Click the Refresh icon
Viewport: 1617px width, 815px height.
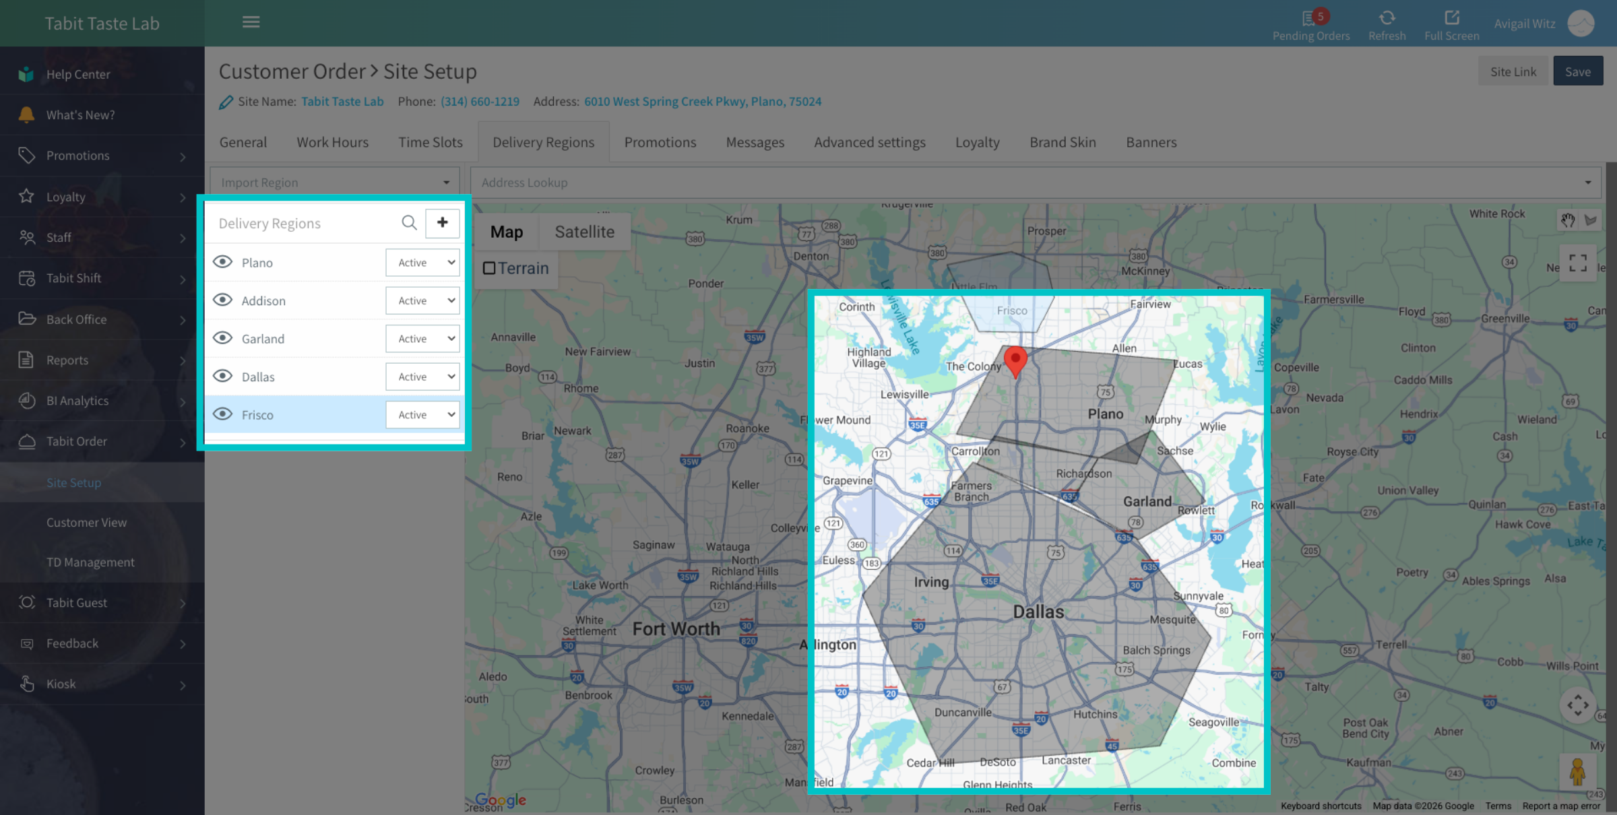1387,18
